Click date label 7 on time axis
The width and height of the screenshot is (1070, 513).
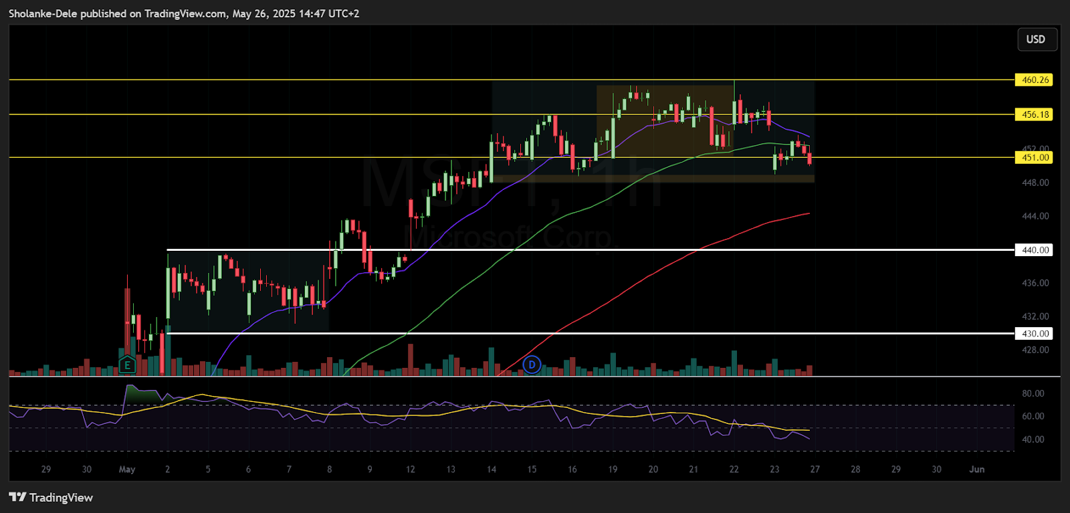click(x=289, y=470)
